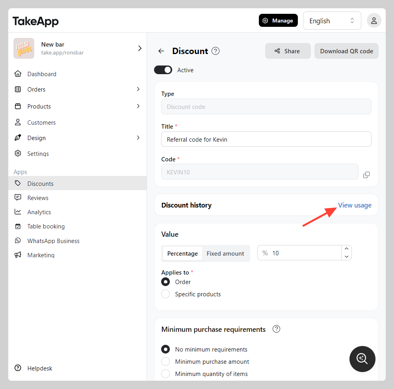Click the Title input field
This screenshot has height=389, width=394.
(x=266, y=139)
